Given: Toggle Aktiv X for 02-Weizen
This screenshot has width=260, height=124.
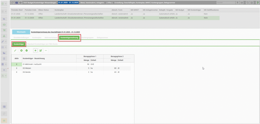Looking at the screenshot, I should point(17,68).
